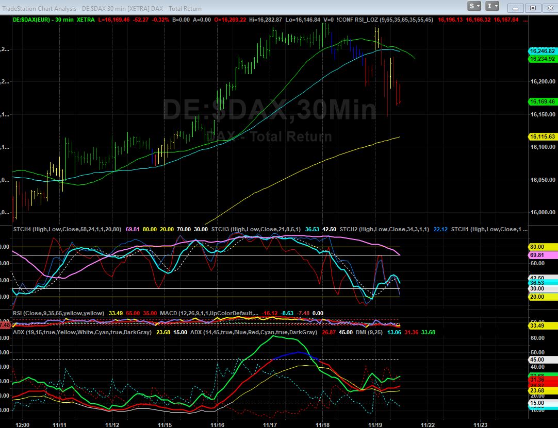Click the 11/19 date axis label
This screenshot has height=428, width=558.
coord(375,425)
